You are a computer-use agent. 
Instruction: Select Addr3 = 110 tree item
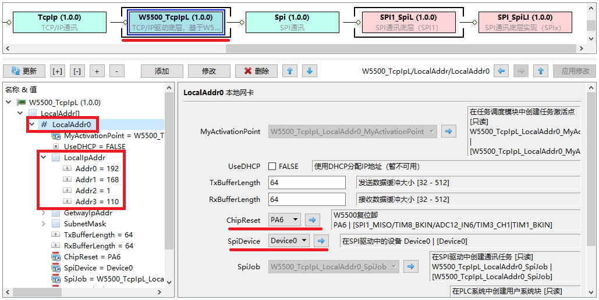[97, 202]
